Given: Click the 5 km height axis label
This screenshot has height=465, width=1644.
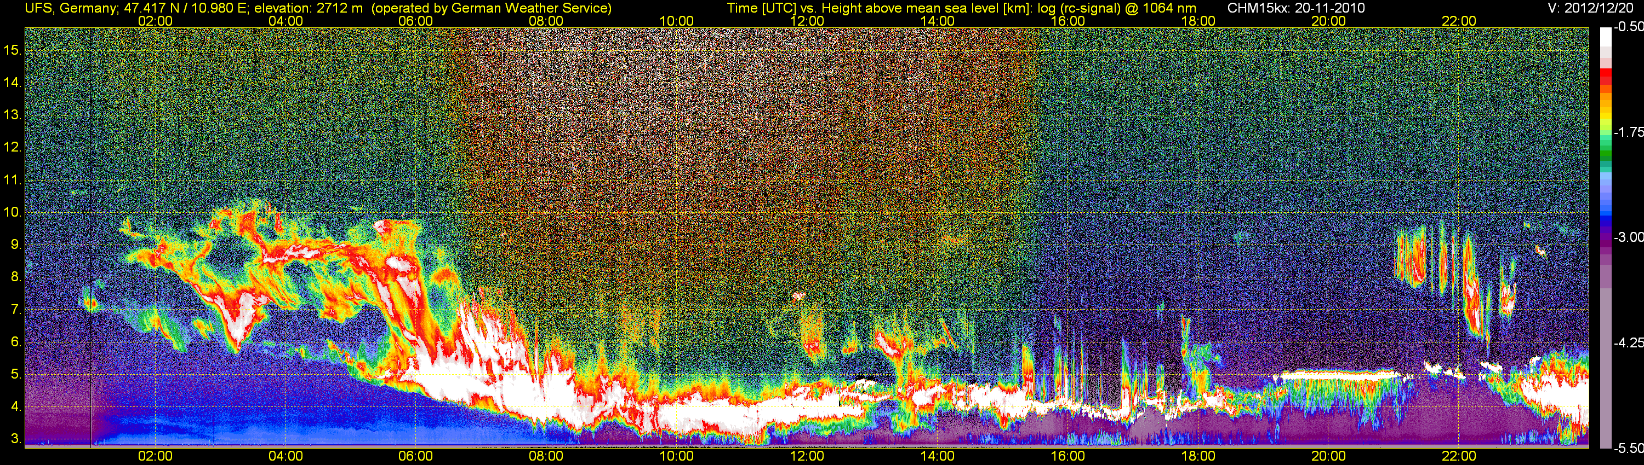Looking at the screenshot, I should pos(15,375).
